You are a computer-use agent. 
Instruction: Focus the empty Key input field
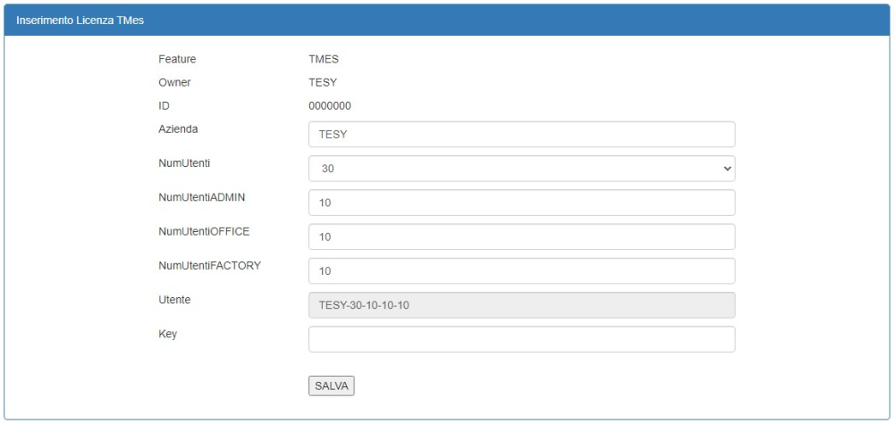tap(521, 339)
